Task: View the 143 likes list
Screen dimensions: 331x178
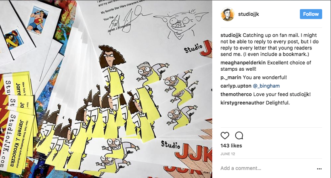Action: (231, 145)
